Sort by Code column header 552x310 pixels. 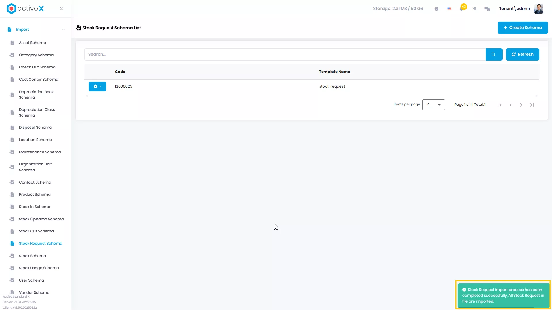(x=120, y=72)
